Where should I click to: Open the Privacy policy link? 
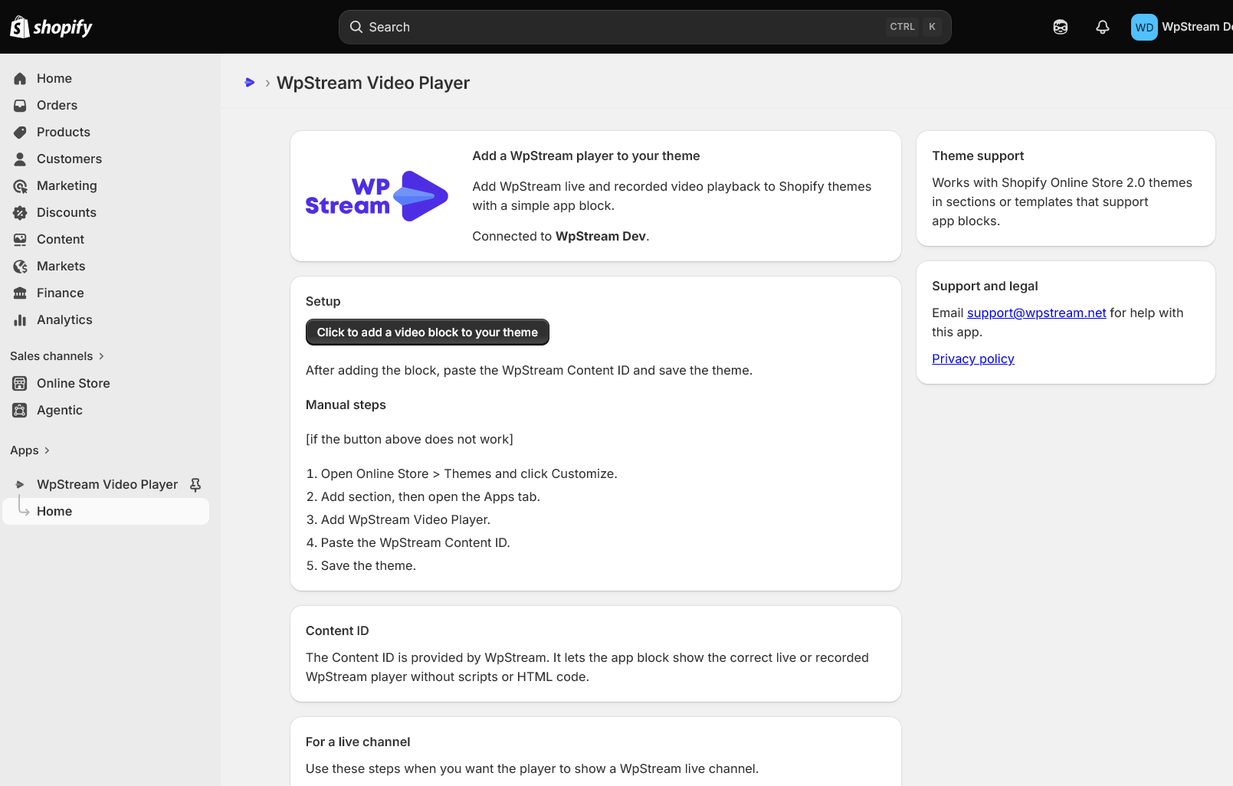point(973,359)
